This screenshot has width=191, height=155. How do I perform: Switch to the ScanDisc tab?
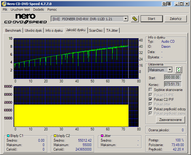(96, 31)
